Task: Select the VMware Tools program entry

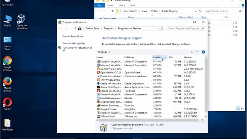Action: pos(150,117)
